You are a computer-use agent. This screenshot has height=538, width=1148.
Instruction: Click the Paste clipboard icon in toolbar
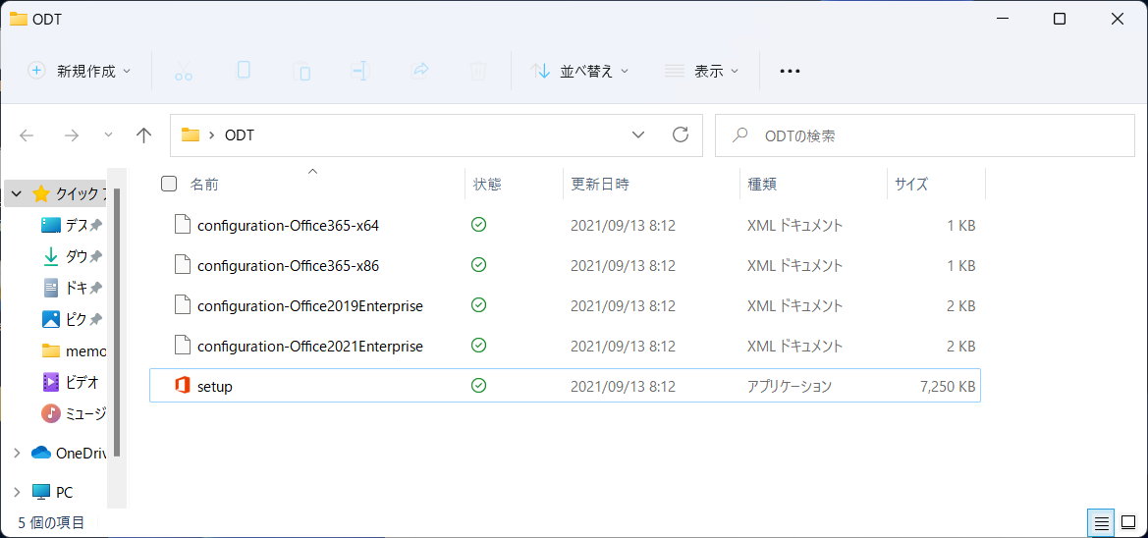point(301,71)
